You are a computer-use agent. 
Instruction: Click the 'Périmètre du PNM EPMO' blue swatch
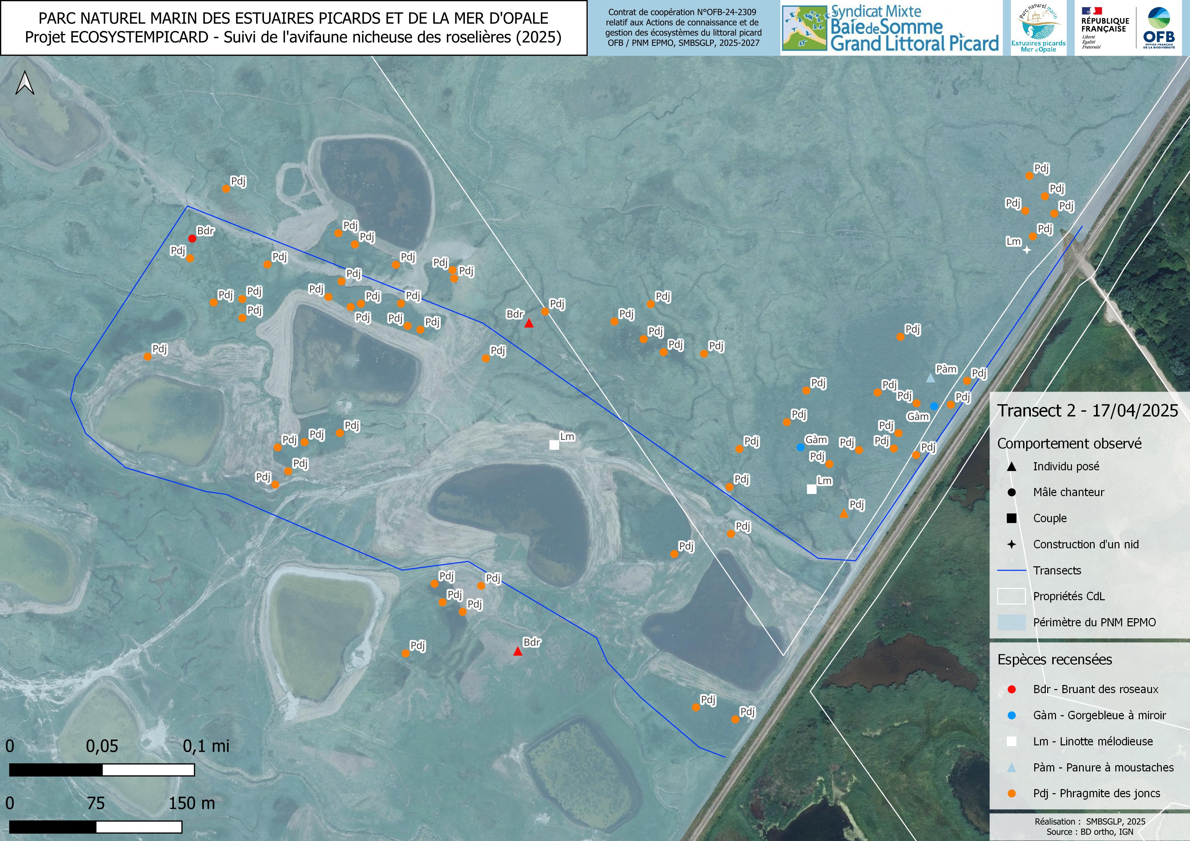coord(1011,622)
